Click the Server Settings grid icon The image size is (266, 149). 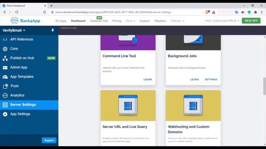pyautogui.click(x=5, y=105)
